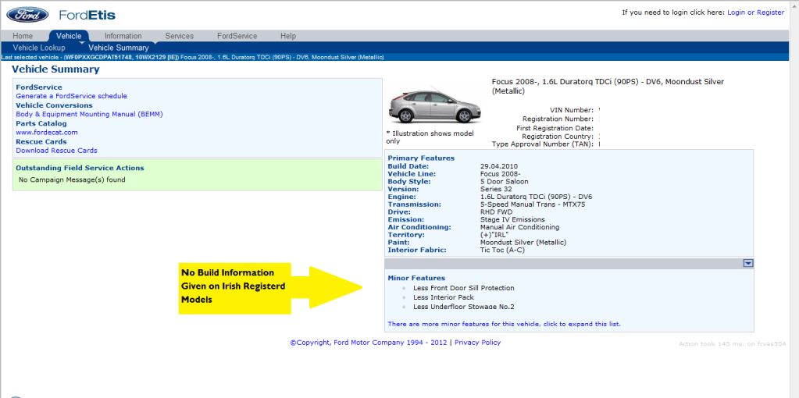This screenshot has width=799, height=398.
Task: Select 'Stage IV Emissions' value
Action: click(512, 219)
